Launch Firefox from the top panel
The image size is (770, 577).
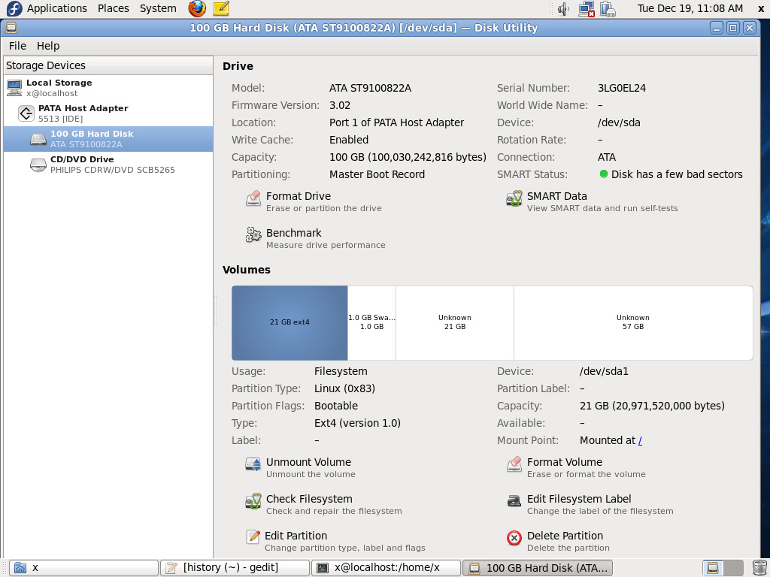(x=197, y=9)
